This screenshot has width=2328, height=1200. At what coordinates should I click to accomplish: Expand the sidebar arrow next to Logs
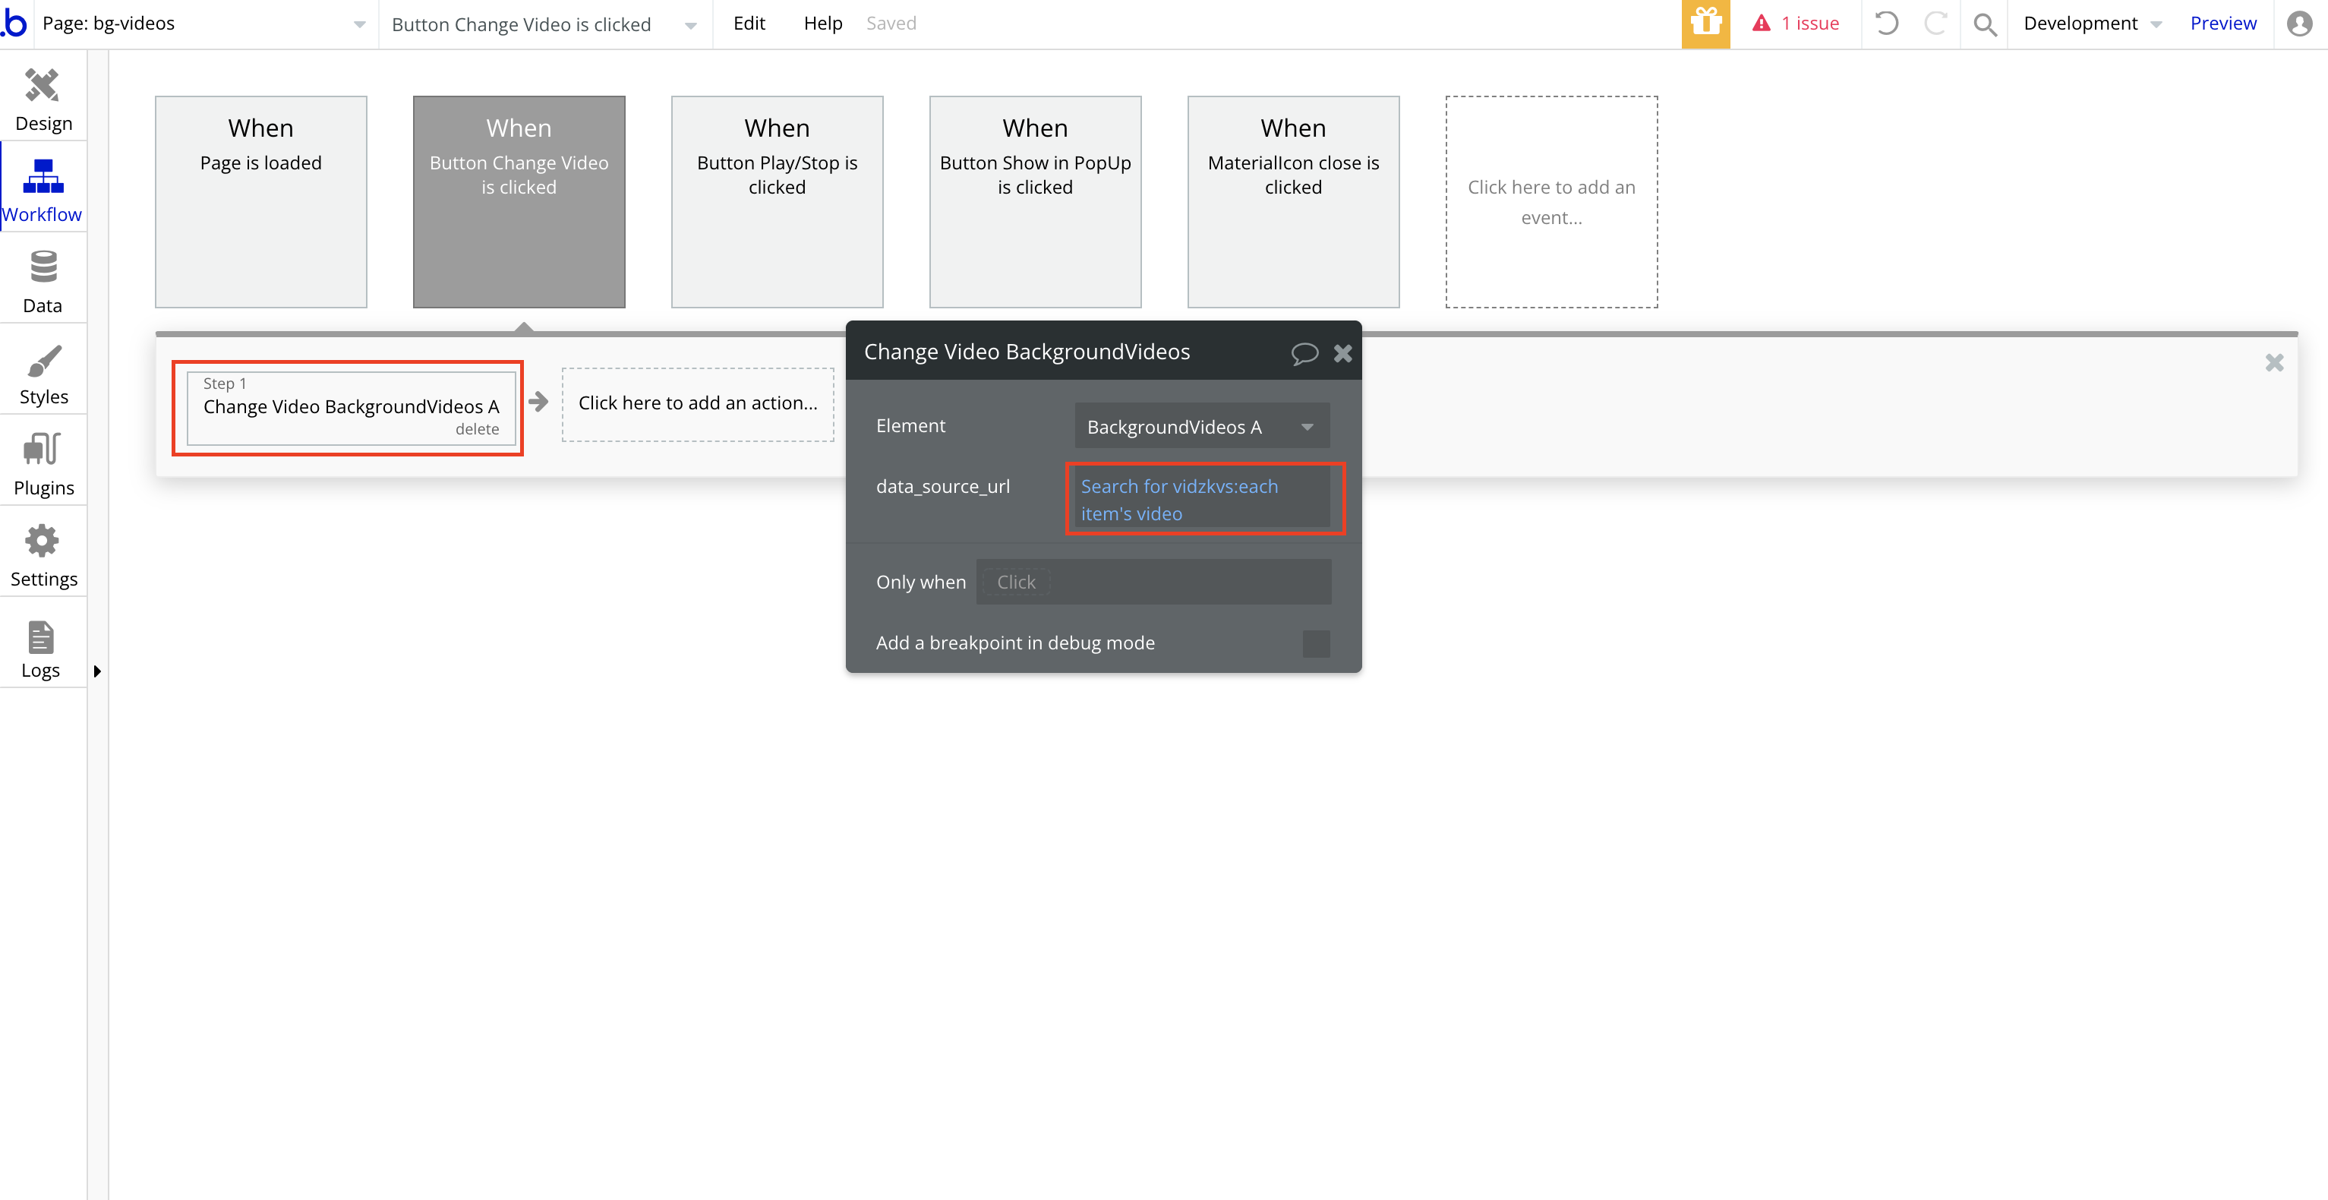click(96, 671)
